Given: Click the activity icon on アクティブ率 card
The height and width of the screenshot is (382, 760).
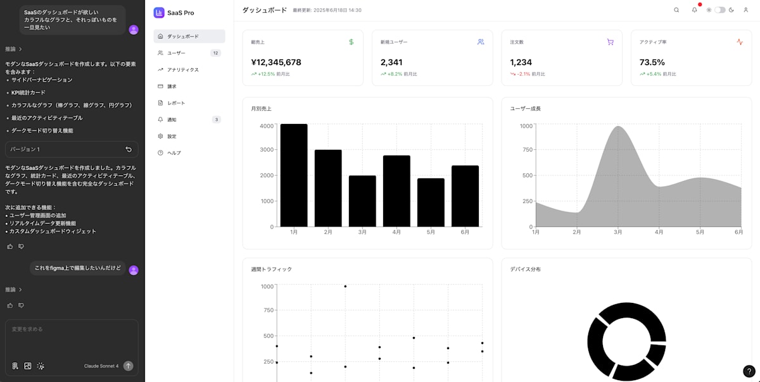Looking at the screenshot, I should 740,42.
